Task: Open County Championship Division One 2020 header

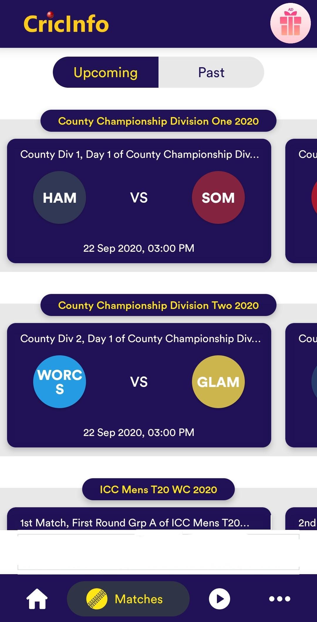Action: (158, 121)
